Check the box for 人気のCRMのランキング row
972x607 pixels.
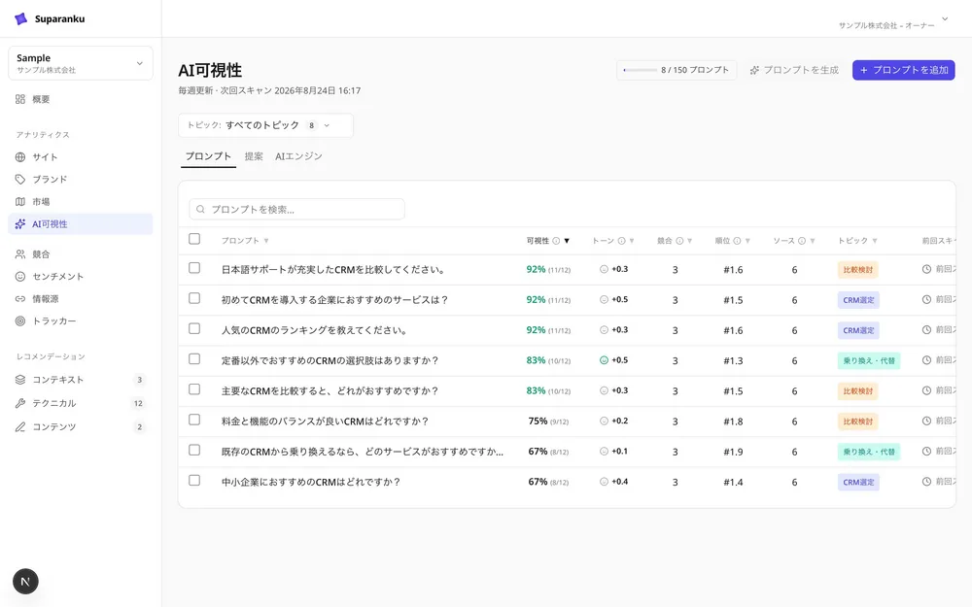pos(194,329)
